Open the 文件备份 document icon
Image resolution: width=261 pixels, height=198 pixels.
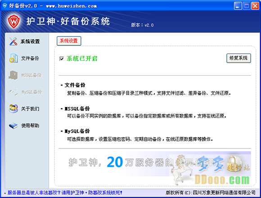13,58
